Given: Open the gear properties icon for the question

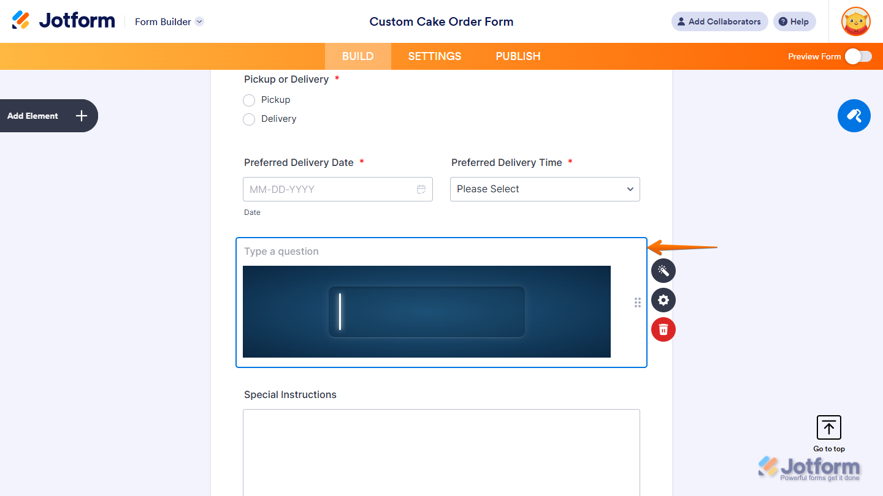Looking at the screenshot, I should (x=663, y=300).
